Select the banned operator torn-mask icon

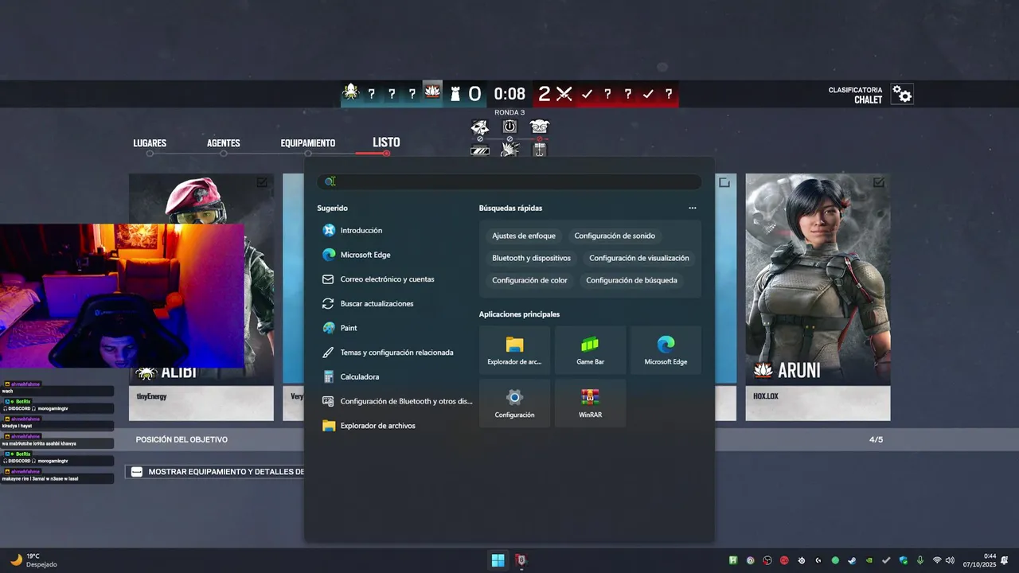[x=479, y=127]
